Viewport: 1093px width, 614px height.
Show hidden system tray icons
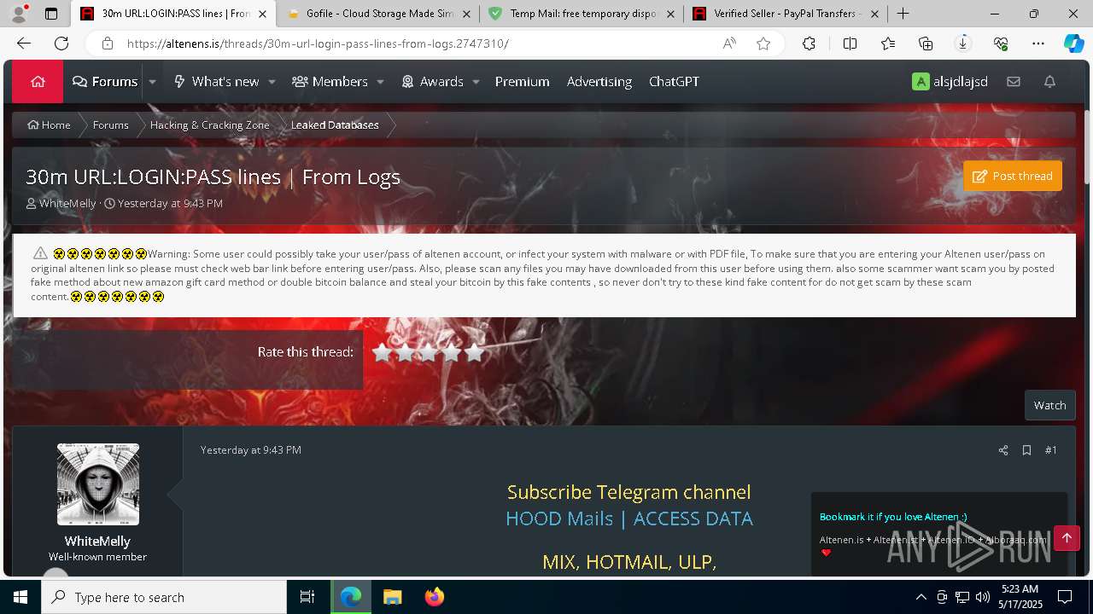point(921,597)
